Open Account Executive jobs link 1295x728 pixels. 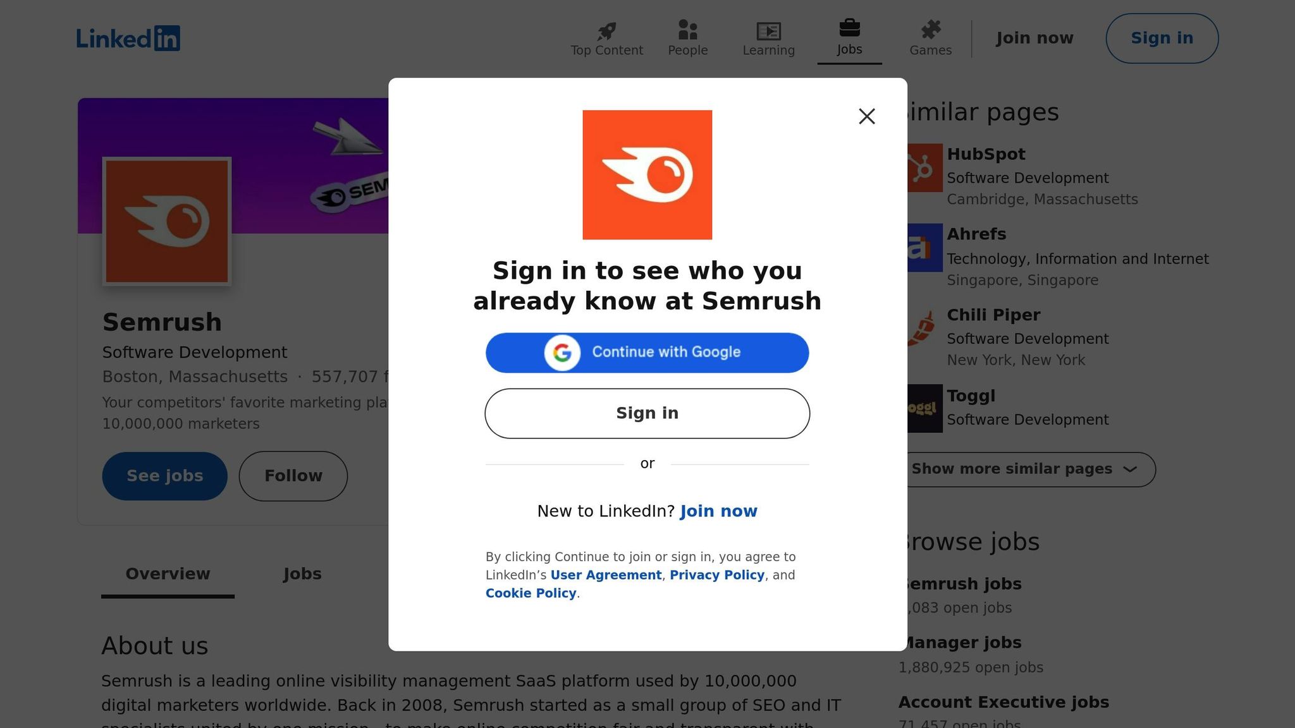click(x=1003, y=702)
